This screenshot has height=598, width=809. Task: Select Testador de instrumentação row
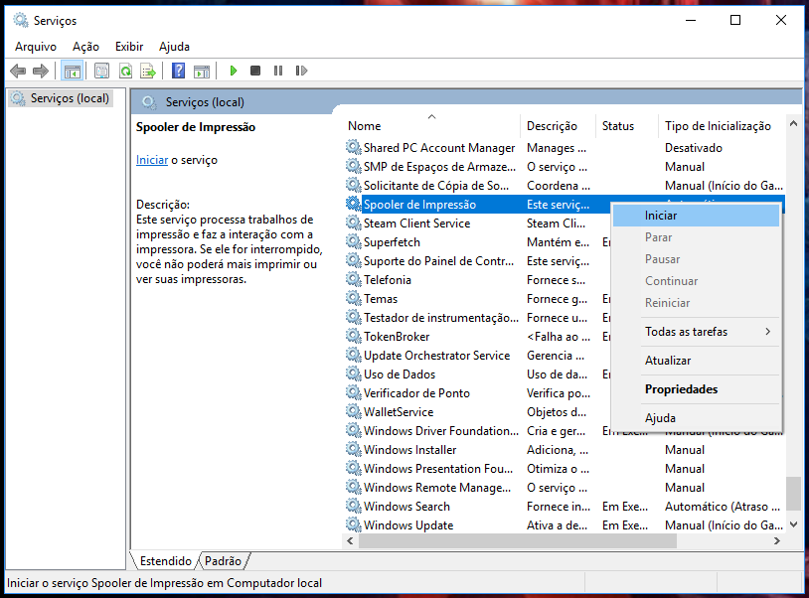(x=478, y=318)
